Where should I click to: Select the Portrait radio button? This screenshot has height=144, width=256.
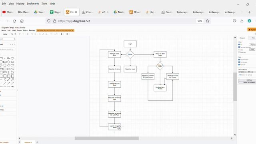coord(240,75)
